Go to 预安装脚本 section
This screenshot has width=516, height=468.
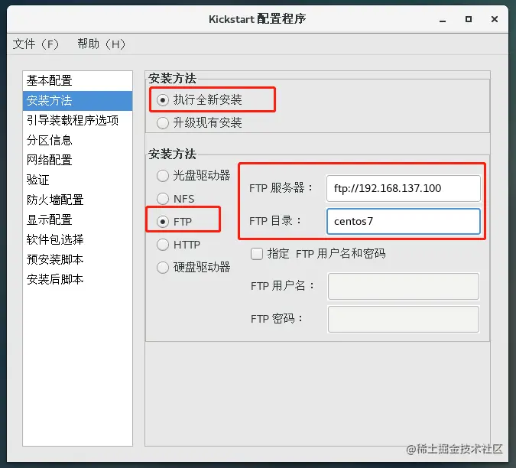78,260
